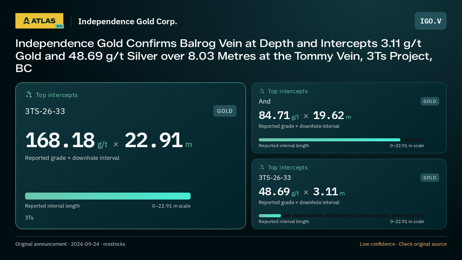
Task: Click the 22.91 m interval progress bar
Action: coord(108,196)
